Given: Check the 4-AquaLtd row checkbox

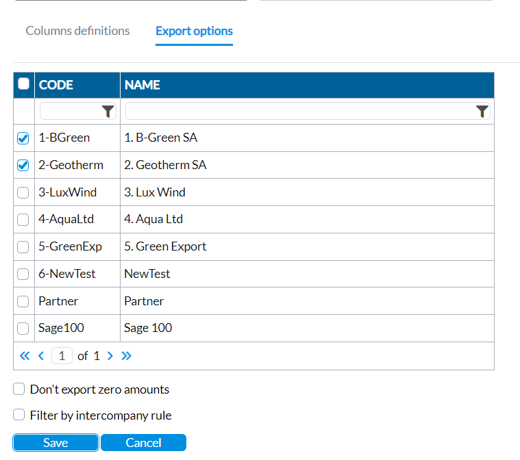Looking at the screenshot, I should coord(23,220).
